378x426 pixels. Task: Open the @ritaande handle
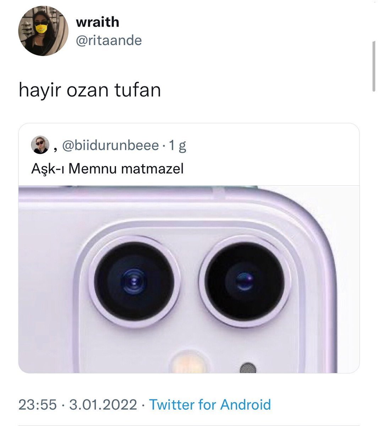click(x=109, y=40)
